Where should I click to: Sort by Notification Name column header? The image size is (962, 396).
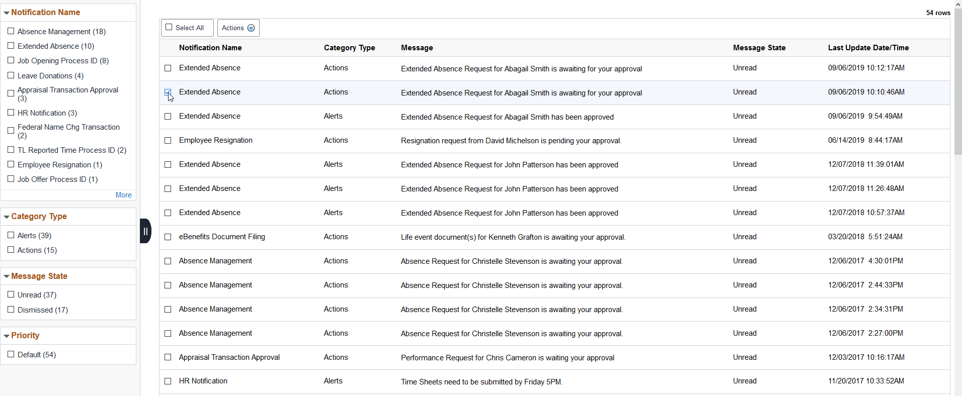pos(210,48)
